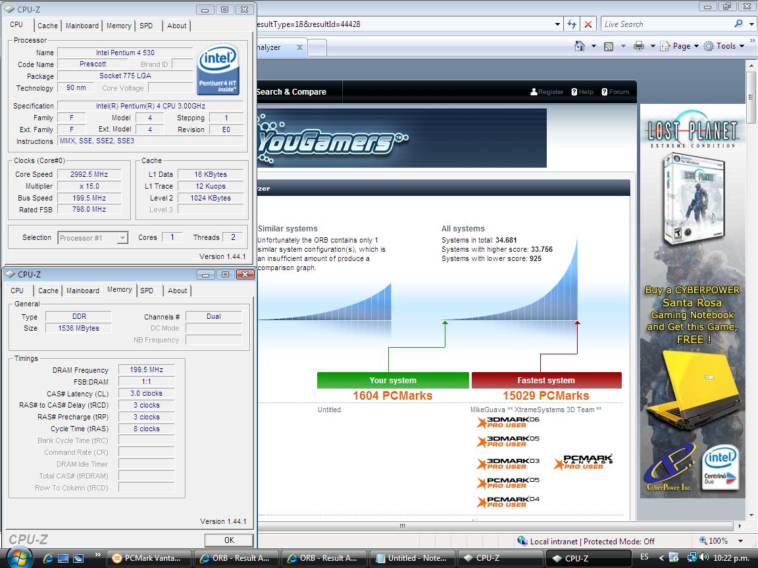Expand Quick Launch overflow chevron

[97, 554]
